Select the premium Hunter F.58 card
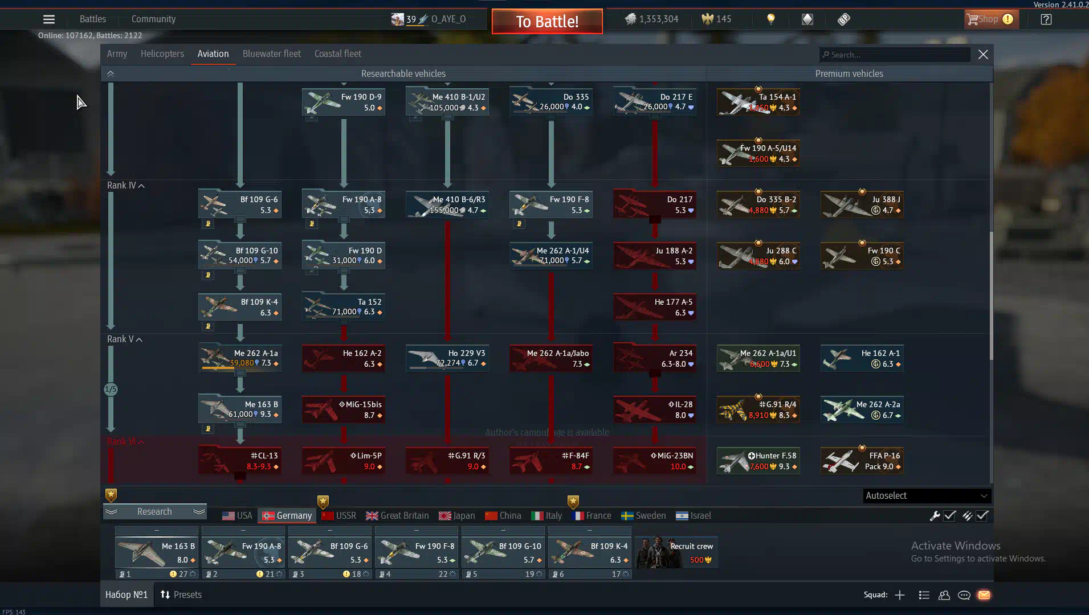Viewport: 1089px width, 615px height. (758, 460)
